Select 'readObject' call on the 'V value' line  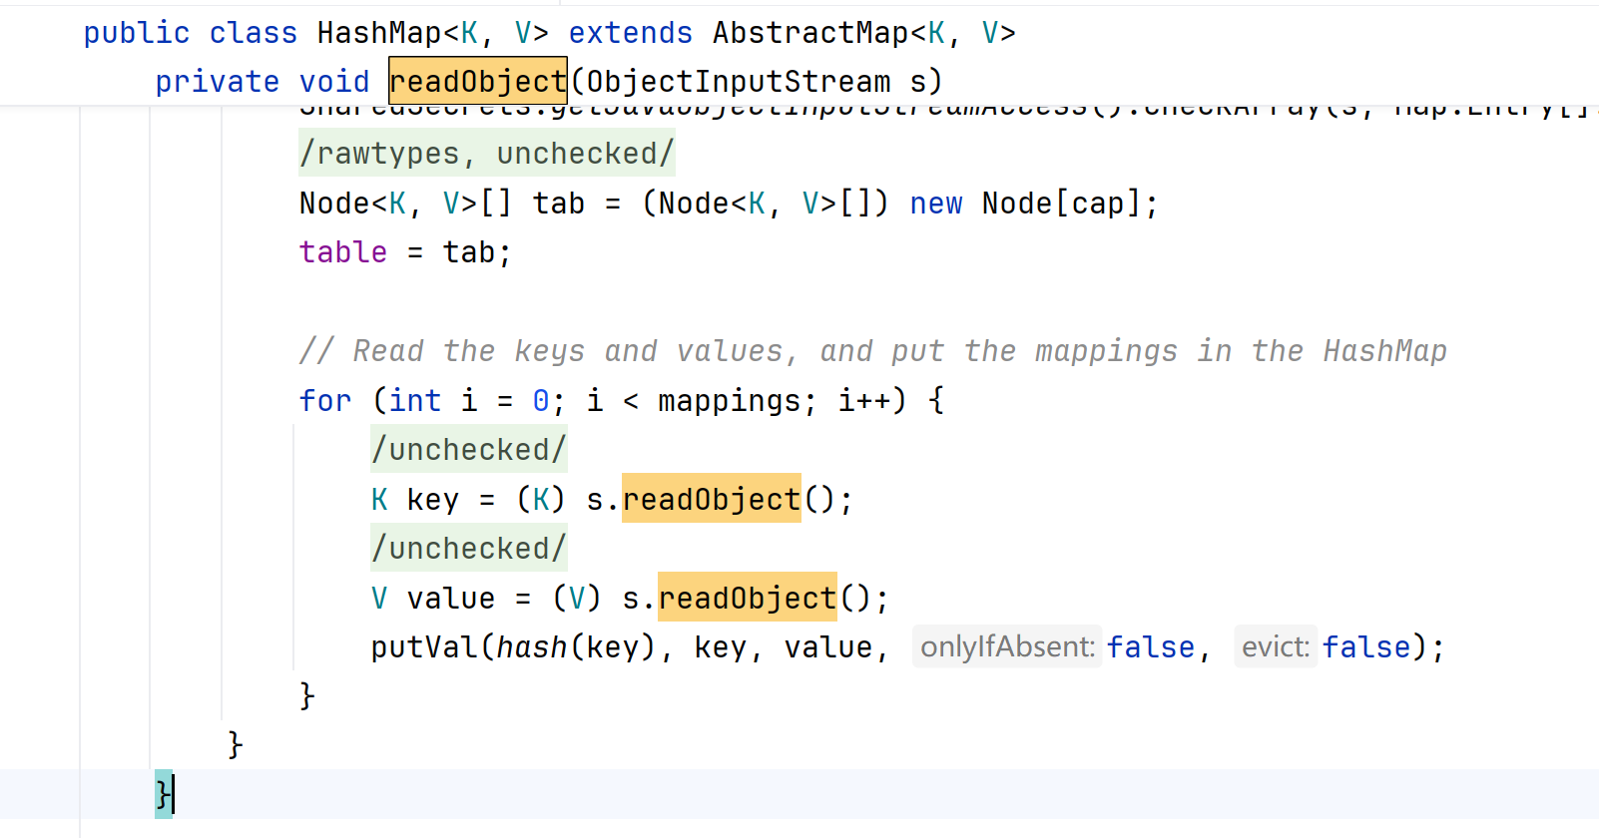click(748, 598)
